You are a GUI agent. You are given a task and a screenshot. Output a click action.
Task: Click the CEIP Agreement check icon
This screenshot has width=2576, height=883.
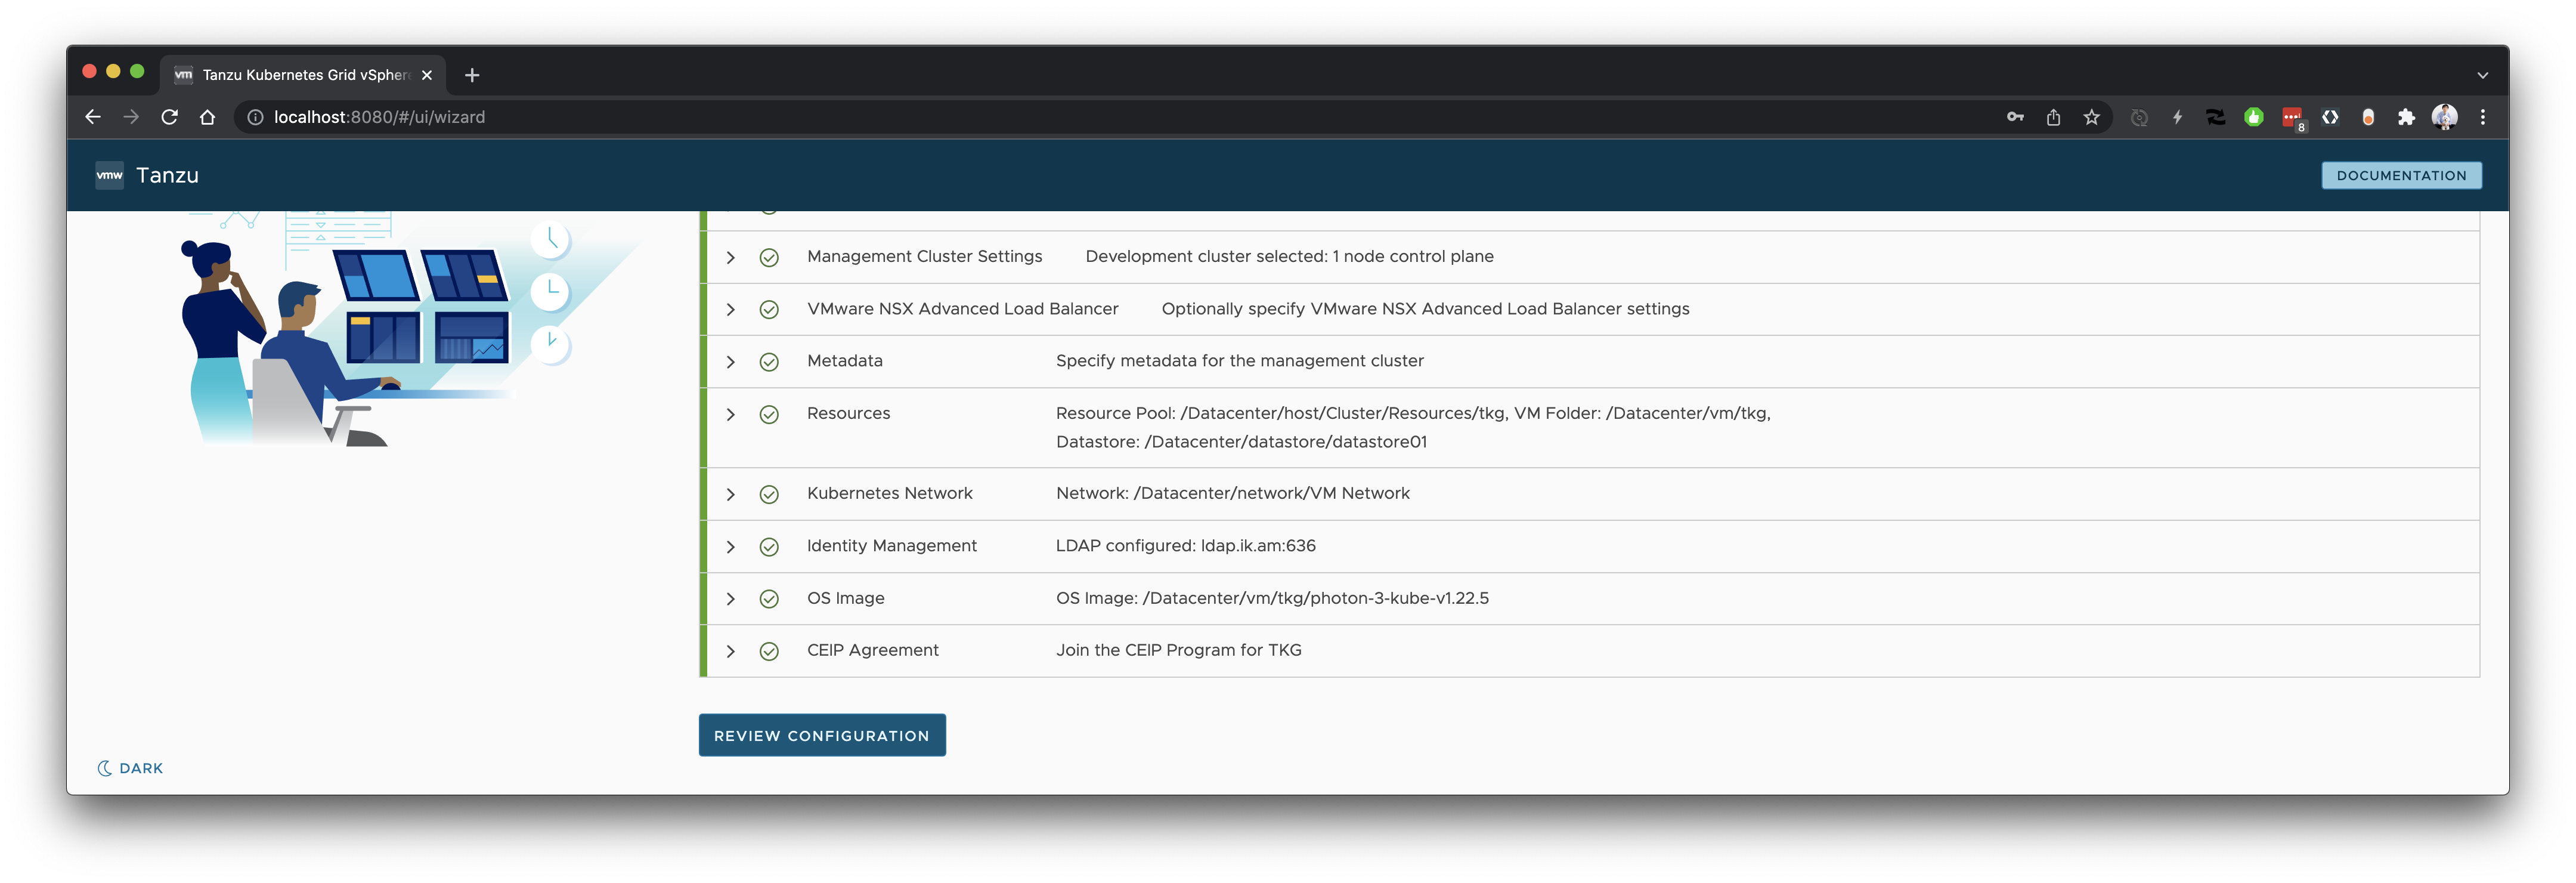[x=769, y=651]
